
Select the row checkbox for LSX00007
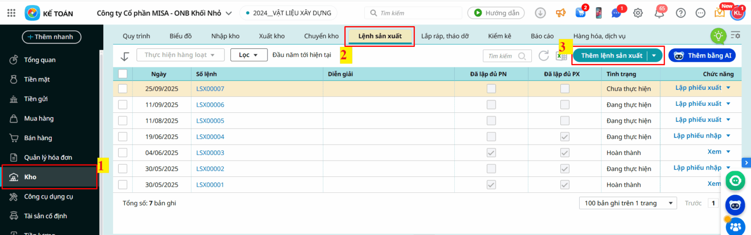[x=123, y=88]
